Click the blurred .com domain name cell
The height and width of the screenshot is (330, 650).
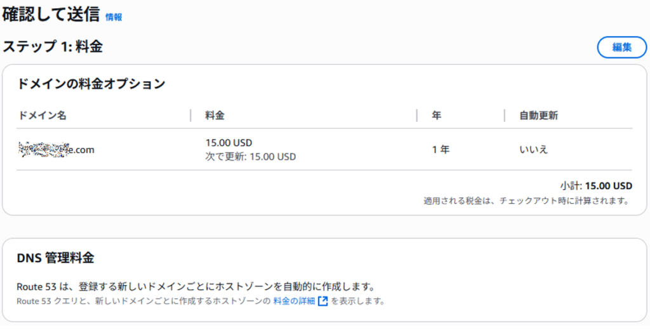coord(56,150)
